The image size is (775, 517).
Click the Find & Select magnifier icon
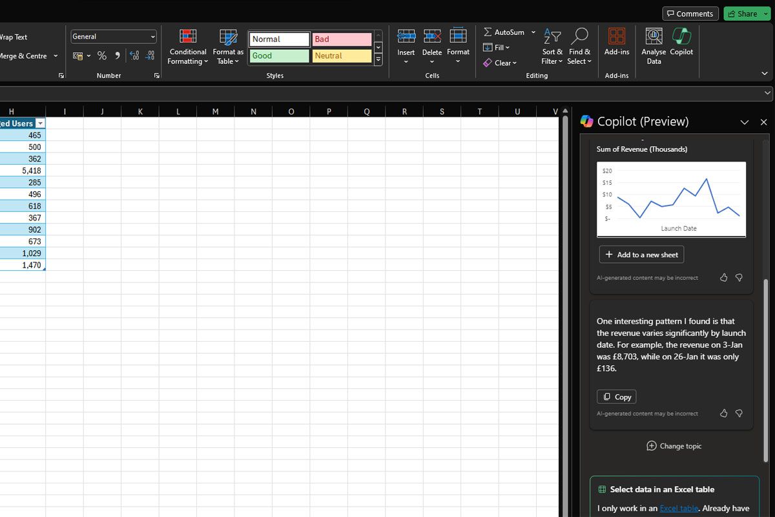point(579,36)
